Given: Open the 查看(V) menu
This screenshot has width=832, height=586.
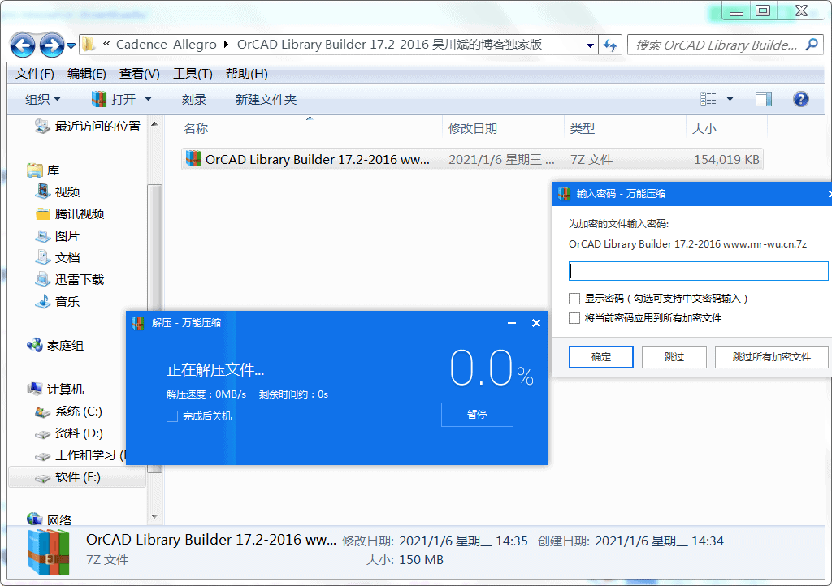Looking at the screenshot, I should 139,74.
